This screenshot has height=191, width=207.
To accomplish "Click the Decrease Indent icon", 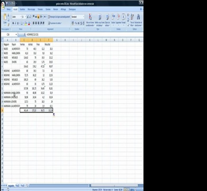I will [41, 23].
